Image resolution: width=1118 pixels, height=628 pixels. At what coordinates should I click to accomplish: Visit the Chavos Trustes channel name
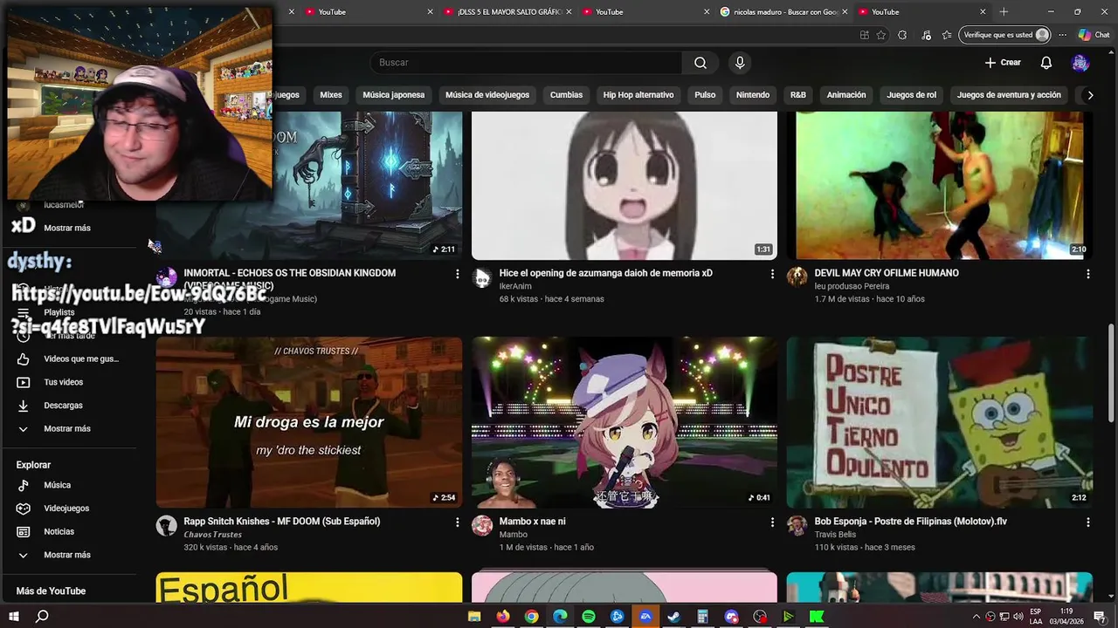tap(212, 535)
